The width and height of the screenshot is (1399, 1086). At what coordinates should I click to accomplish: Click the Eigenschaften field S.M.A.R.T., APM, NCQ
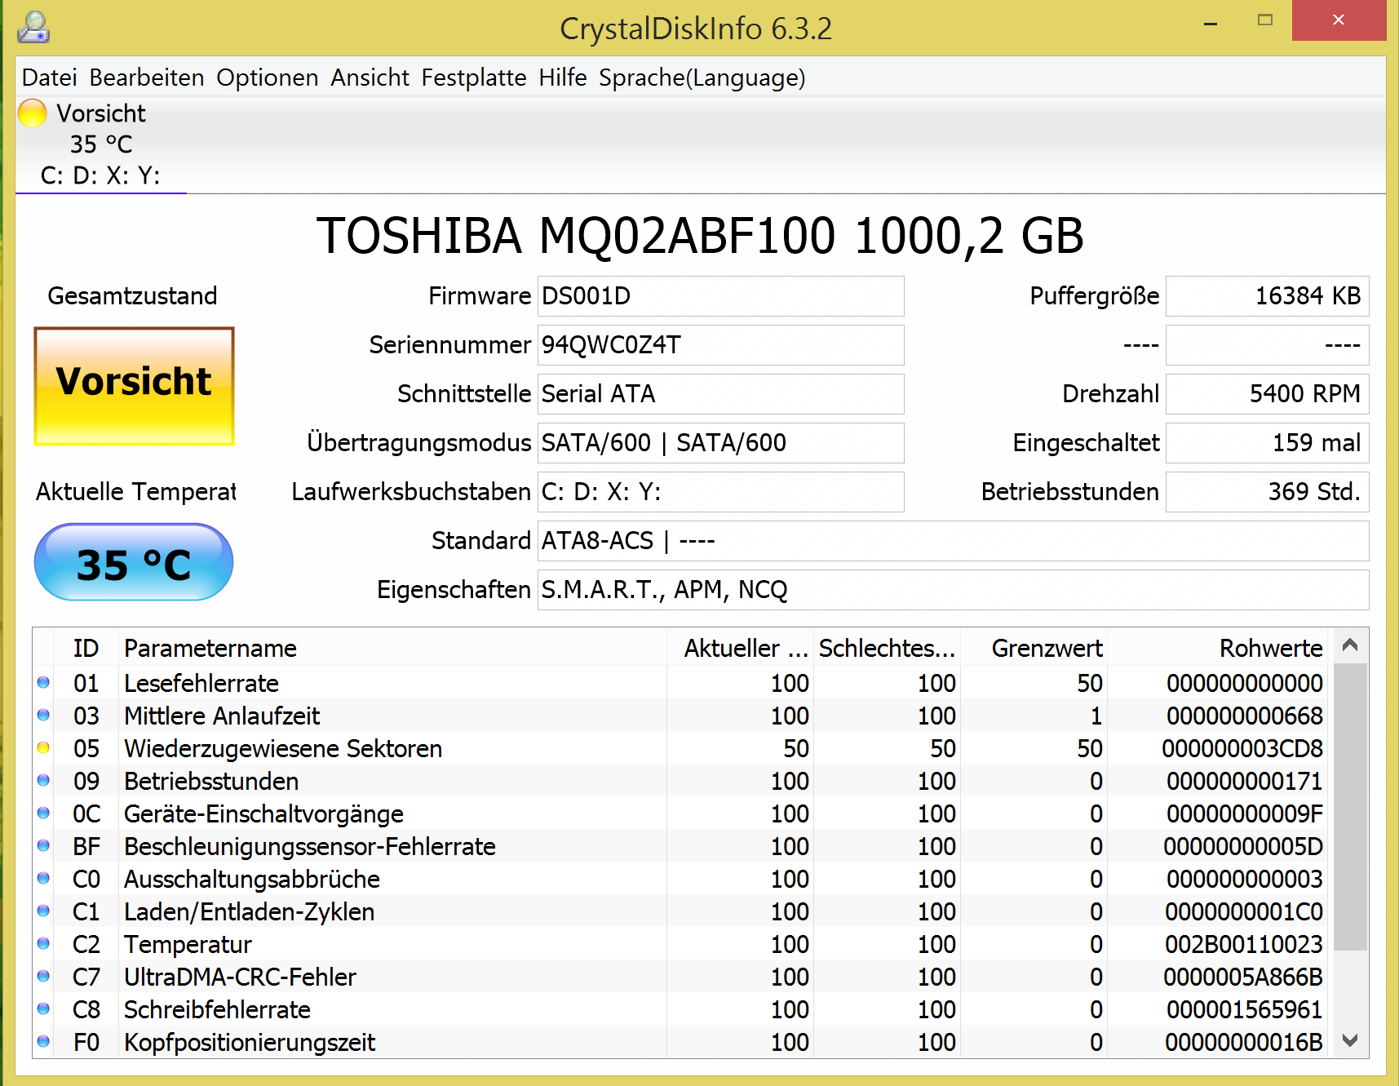click(x=954, y=590)
